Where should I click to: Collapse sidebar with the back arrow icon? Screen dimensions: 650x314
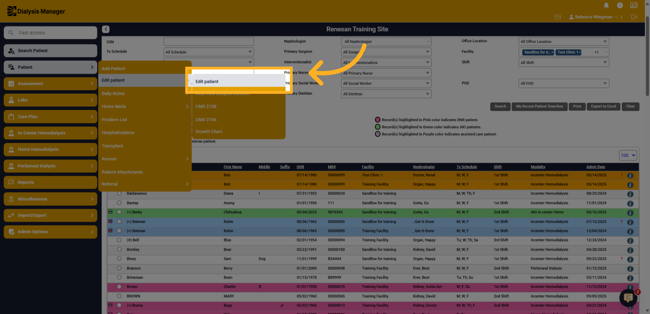pyautogui.click(x=106, y=29)
